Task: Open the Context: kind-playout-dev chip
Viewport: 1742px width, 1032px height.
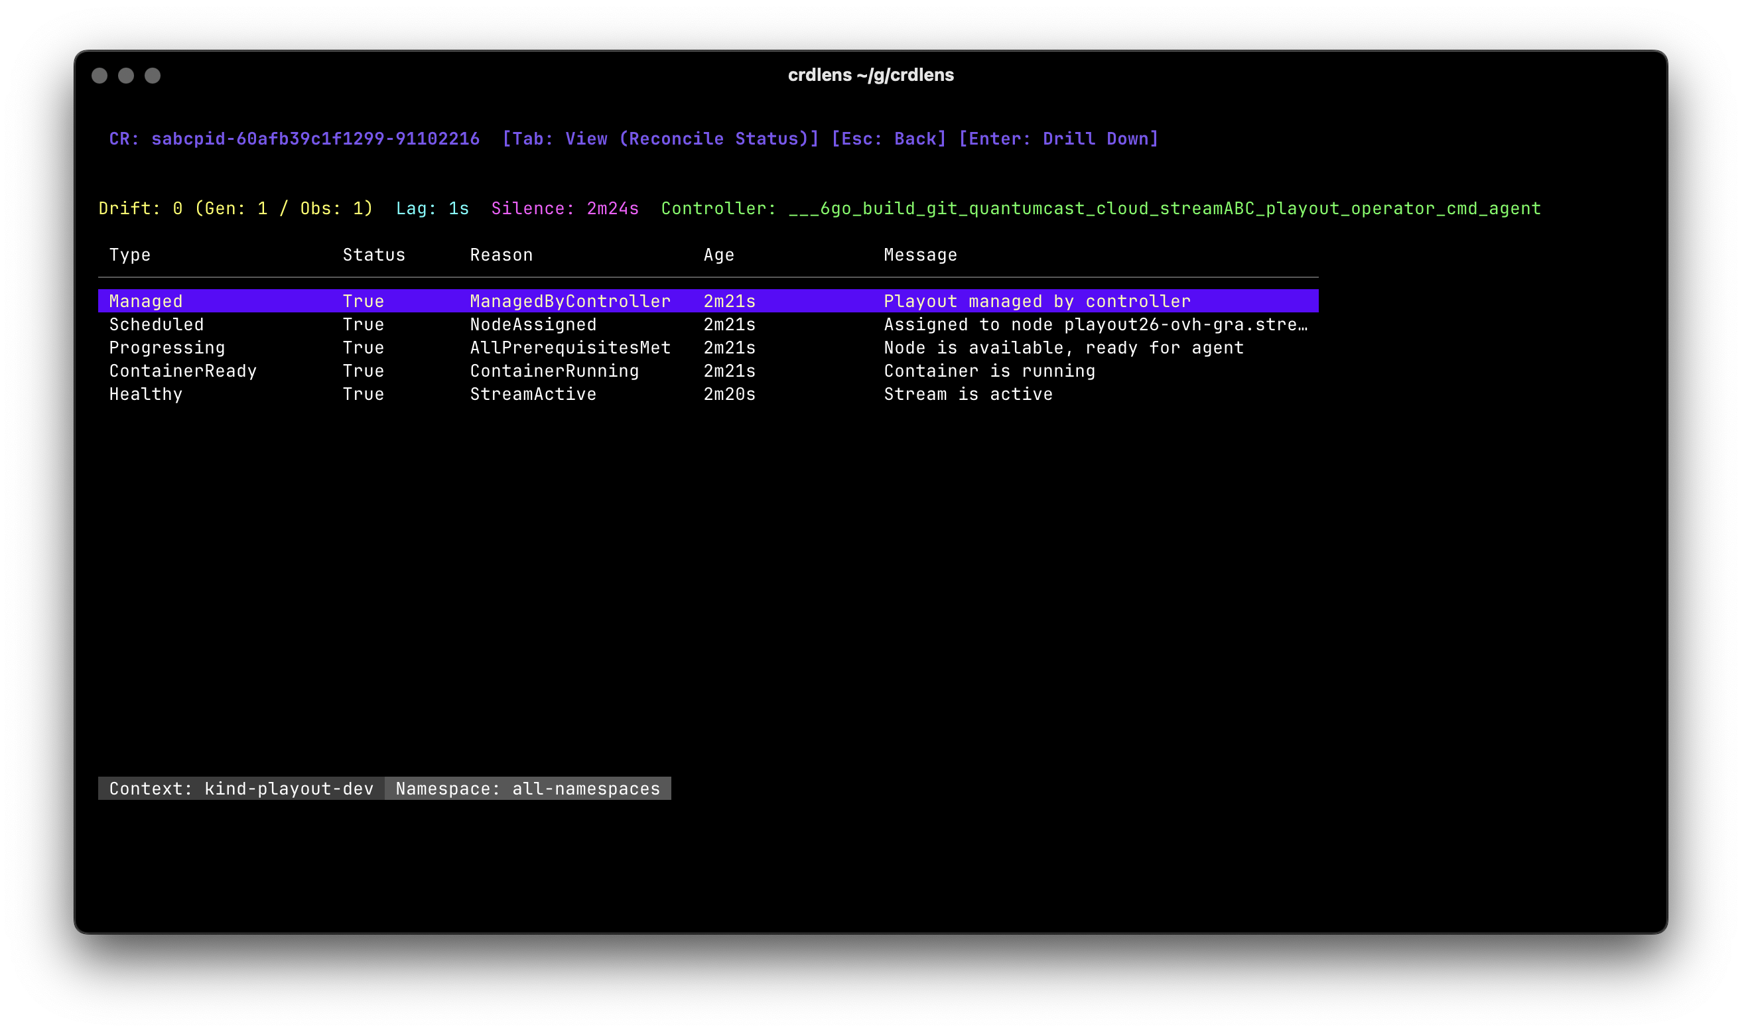Action: [x=240, y=789]
